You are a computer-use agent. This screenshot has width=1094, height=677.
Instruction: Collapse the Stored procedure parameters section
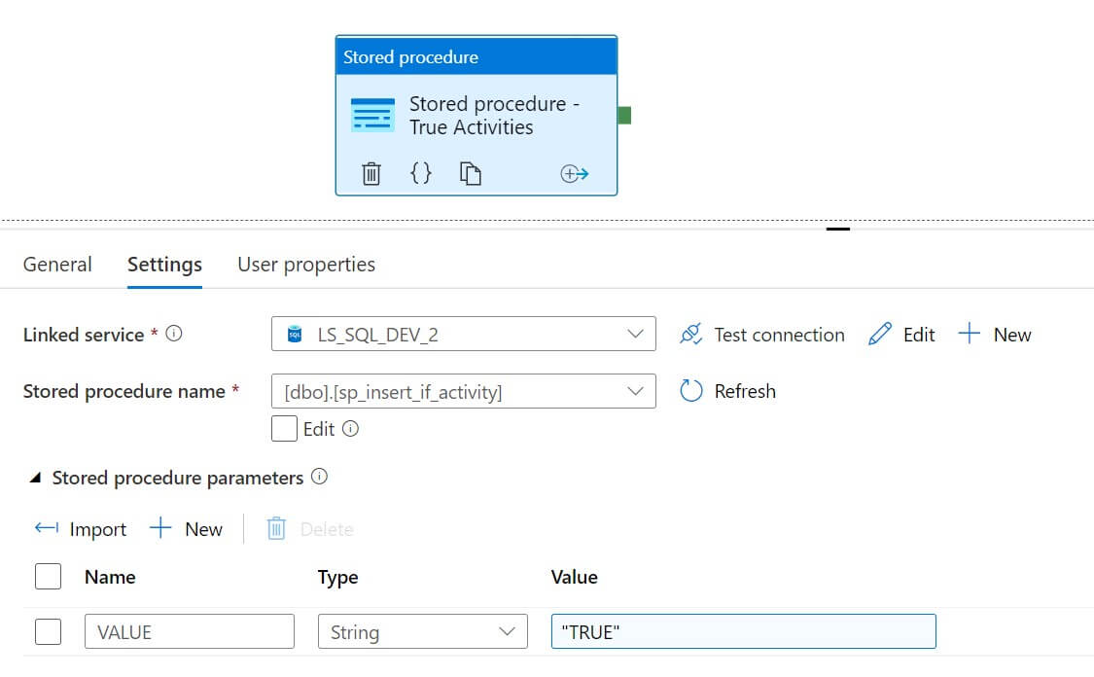point(36,479)
